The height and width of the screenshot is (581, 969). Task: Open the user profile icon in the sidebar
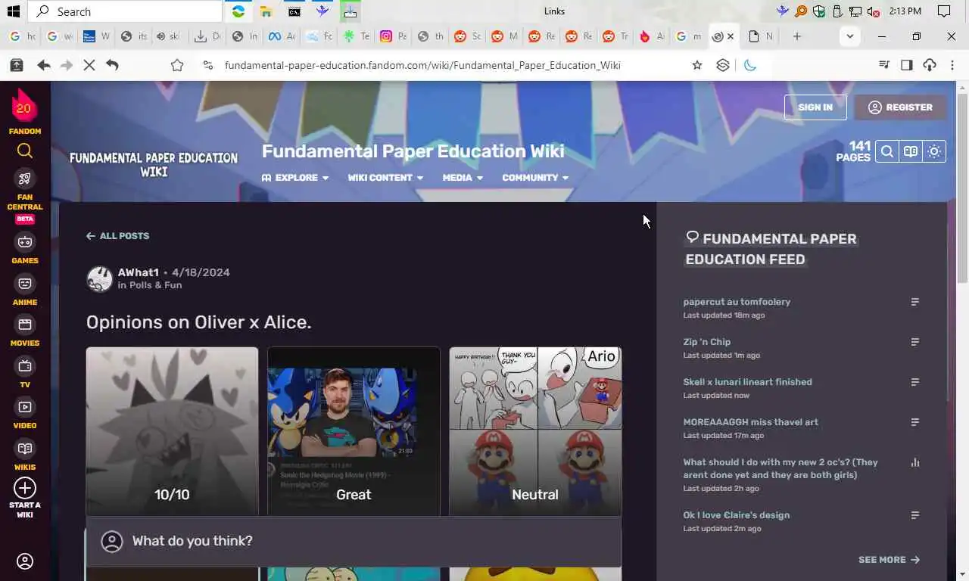pyautogui.click(x=25, y=561)
